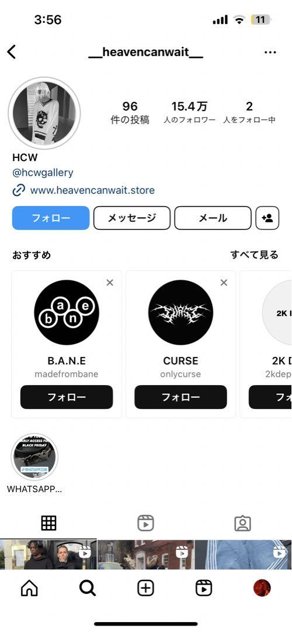Dismiss the CURSE suggestion card
Viewport: 292px width, 632px height.
click(224, 283)
